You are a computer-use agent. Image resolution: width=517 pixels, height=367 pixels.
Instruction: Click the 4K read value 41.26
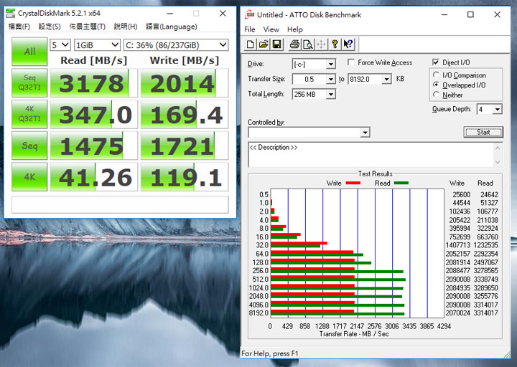point(93,177)
